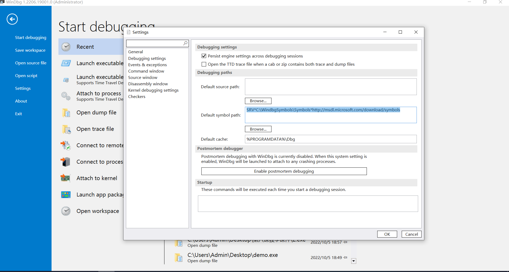Cancel the Settings dialog
The image size is (509, 272).
tap(412, 234)
